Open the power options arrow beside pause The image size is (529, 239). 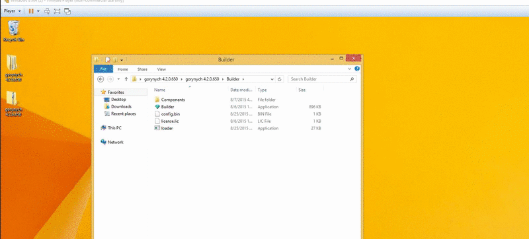coord(38,11)
